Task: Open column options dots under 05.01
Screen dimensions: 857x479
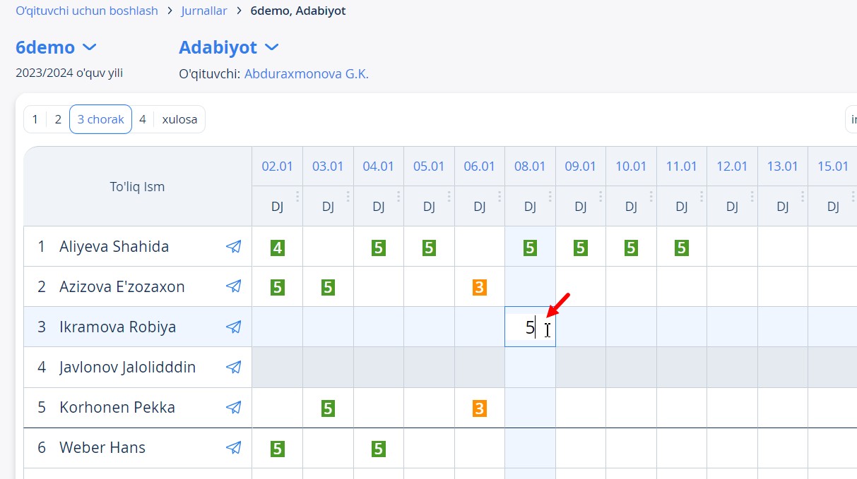Action: tap(449, 196)
